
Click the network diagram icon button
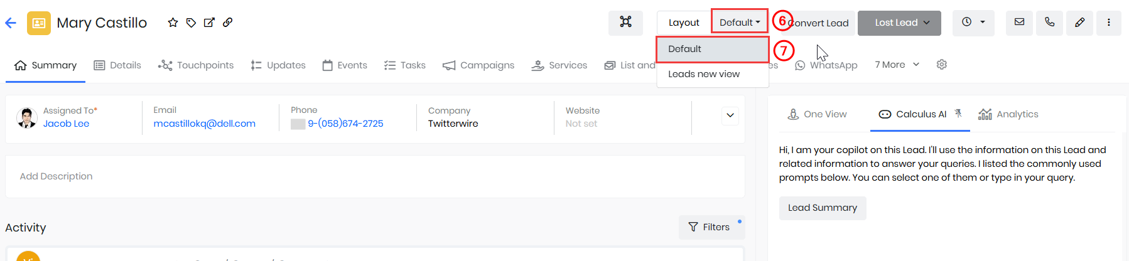coord(625,23)
